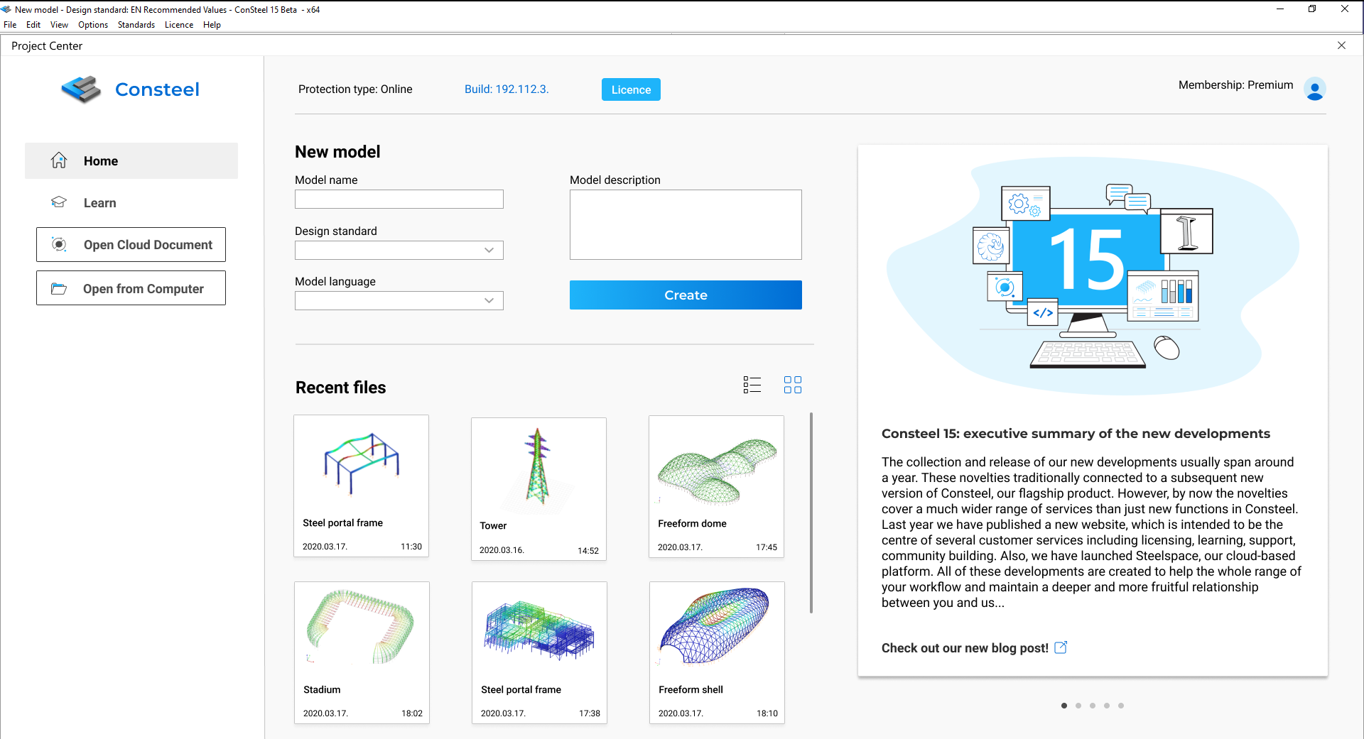Viewport: 1364px width, 739px height.
Task: Switch recent files to list view
Action: tap(752, 385)
